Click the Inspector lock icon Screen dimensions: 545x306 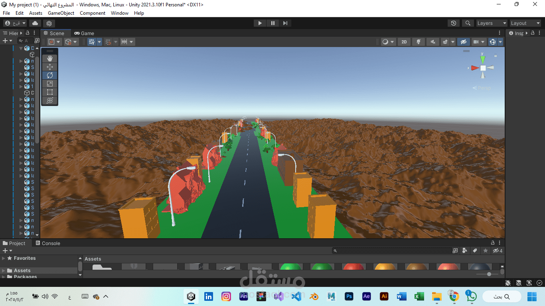point(532,33)
